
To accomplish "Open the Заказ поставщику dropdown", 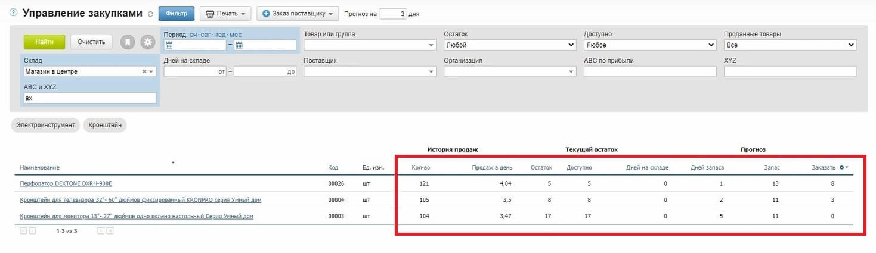I will 298,13.
